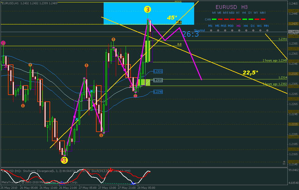Screen dimensions: 299x190
Task: Click the StopVol dot under MN
Action: [267, 31]
